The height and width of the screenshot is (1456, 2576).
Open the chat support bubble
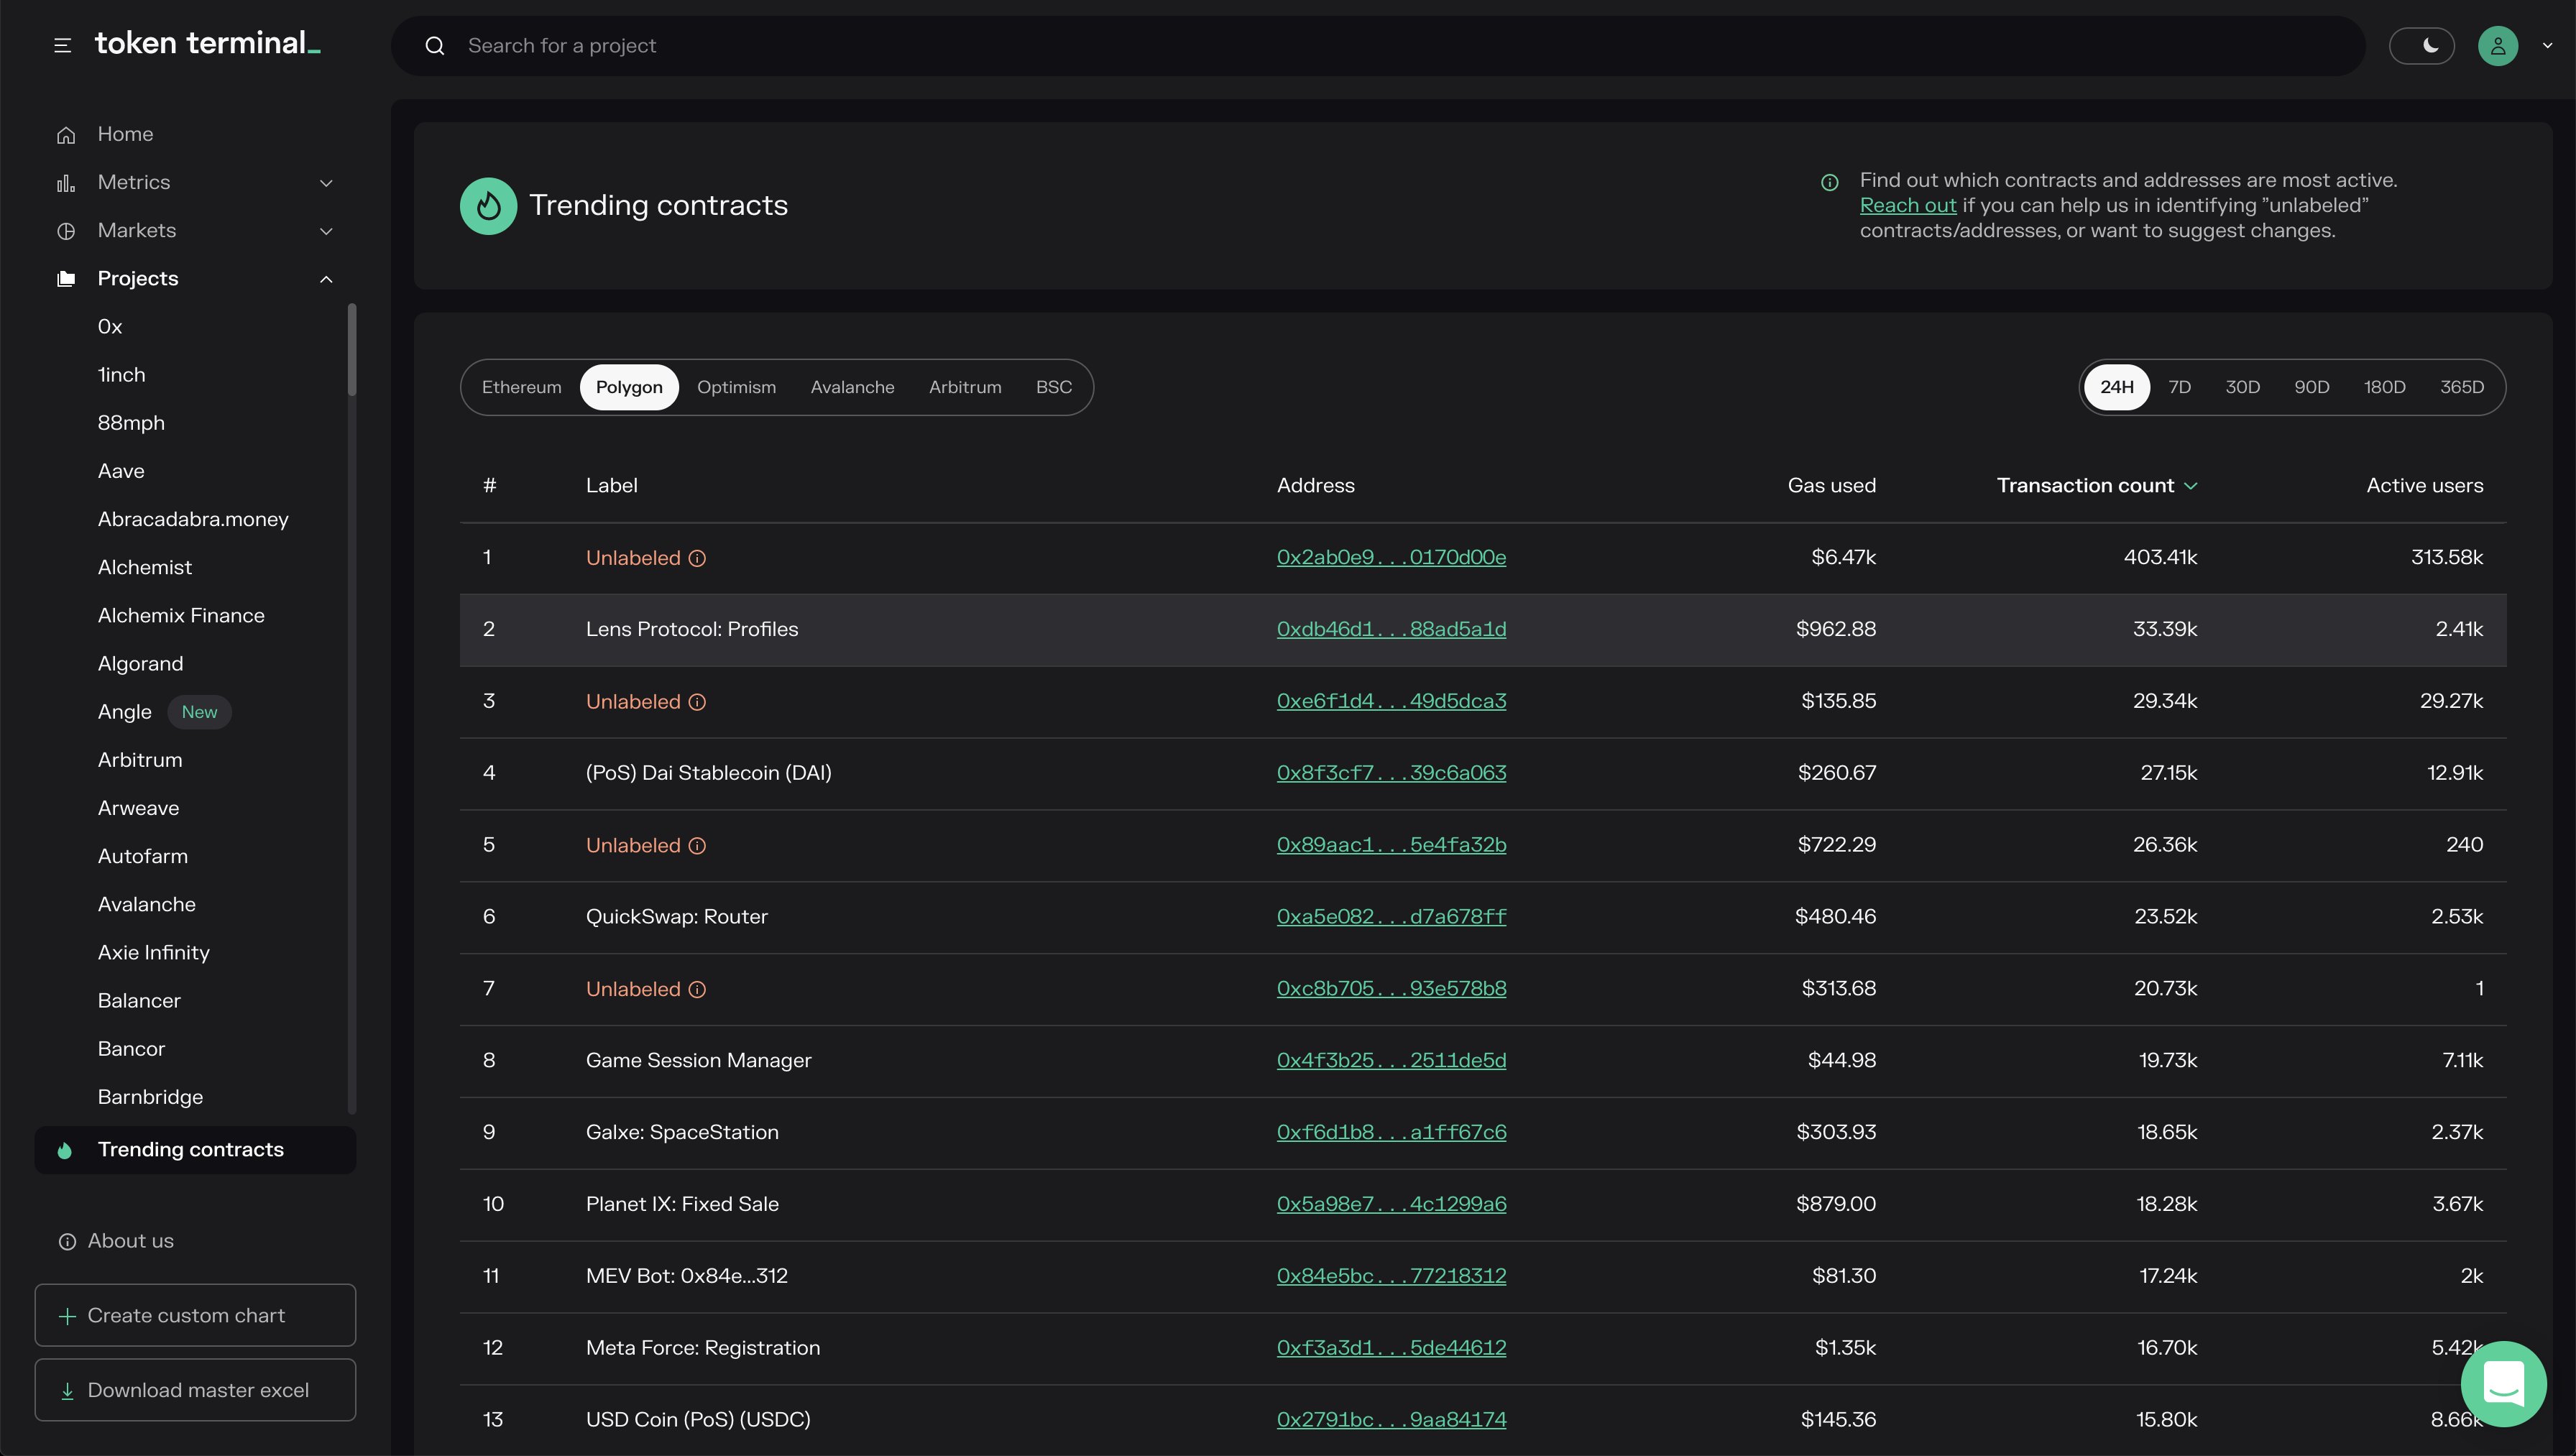click(2503, 1384)
